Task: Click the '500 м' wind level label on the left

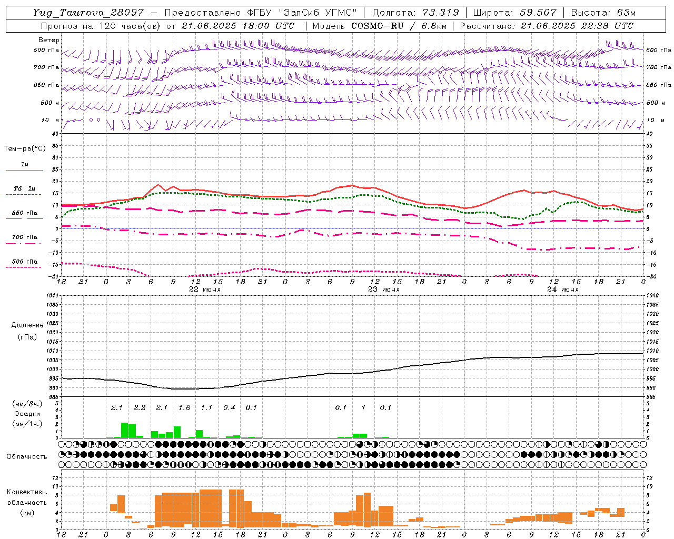Action: tap(50, 103)
